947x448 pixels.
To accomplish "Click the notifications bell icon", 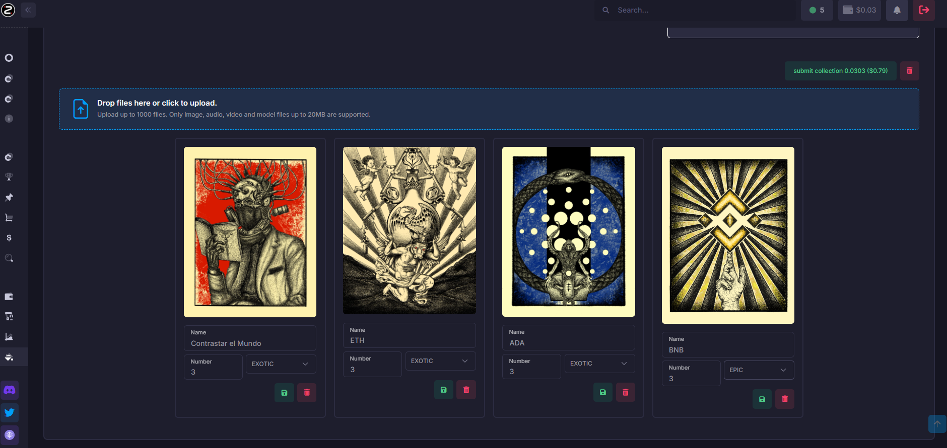I will point(897,10).
